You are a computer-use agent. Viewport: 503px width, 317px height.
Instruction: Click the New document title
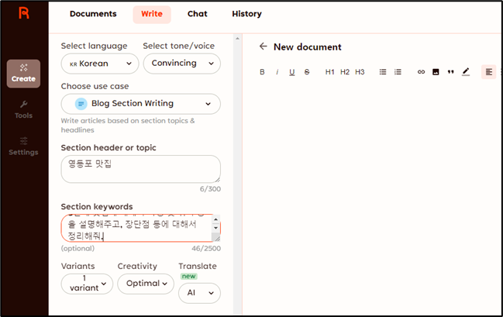[x=308, y=47]
